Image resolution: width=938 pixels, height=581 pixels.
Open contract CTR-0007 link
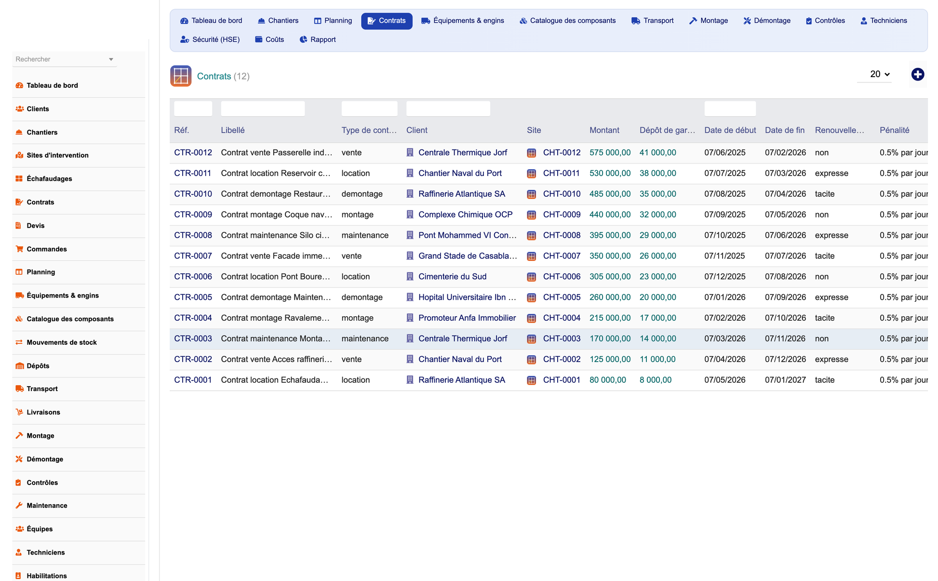coord(193,256)
